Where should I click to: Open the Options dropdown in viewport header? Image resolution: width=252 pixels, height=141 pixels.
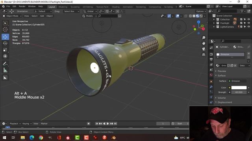[201, 11]
